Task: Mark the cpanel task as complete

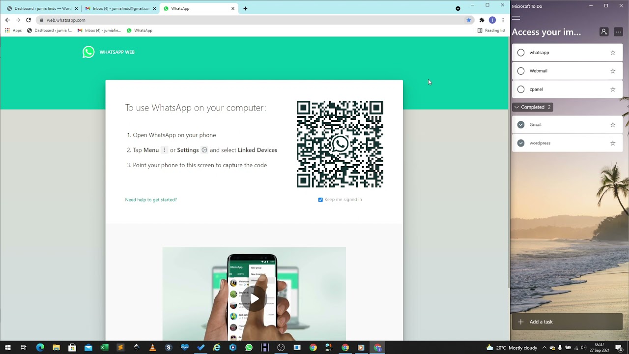Action: pos(521,89)
